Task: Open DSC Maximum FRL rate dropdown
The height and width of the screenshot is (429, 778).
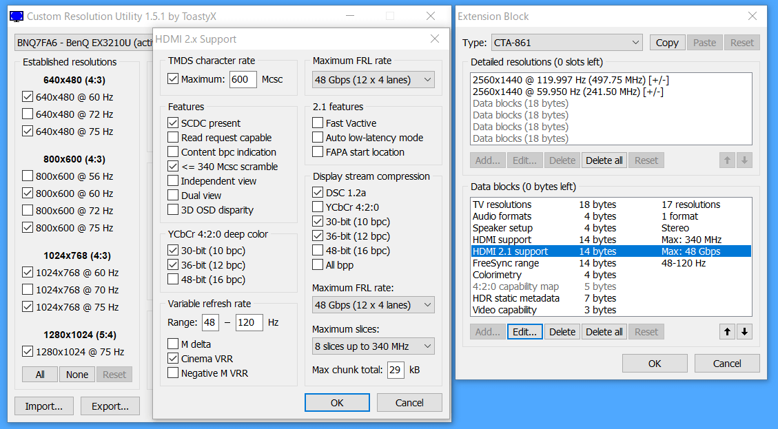Action: (373, 305)
